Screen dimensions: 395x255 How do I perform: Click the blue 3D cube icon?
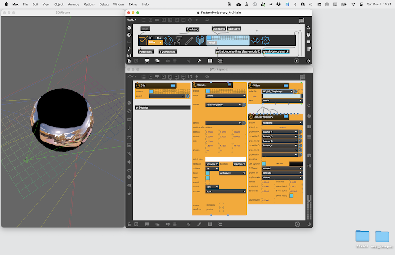point(200,40)
